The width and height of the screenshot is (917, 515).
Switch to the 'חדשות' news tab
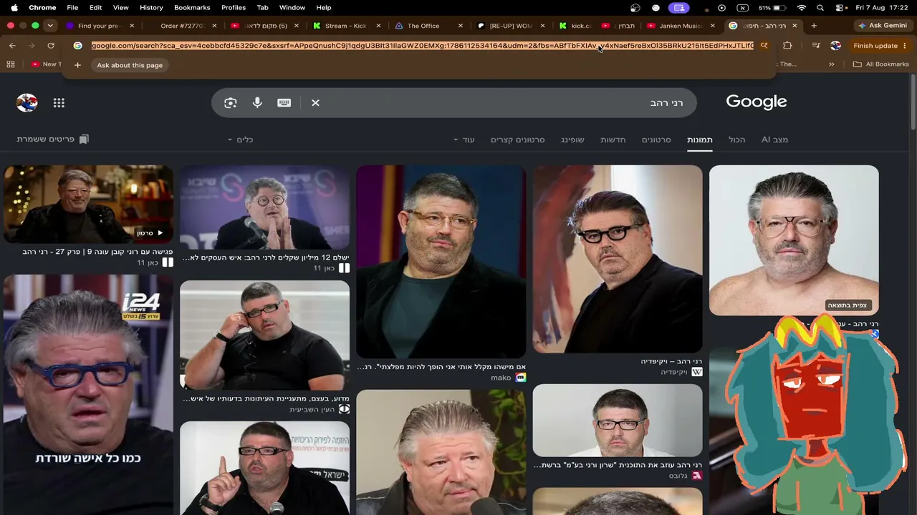pyautogui.click(x=613, y=139)
